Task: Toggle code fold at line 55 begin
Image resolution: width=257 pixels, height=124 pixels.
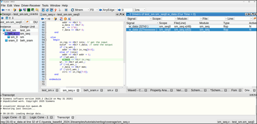Action: [x=45, y=40]
